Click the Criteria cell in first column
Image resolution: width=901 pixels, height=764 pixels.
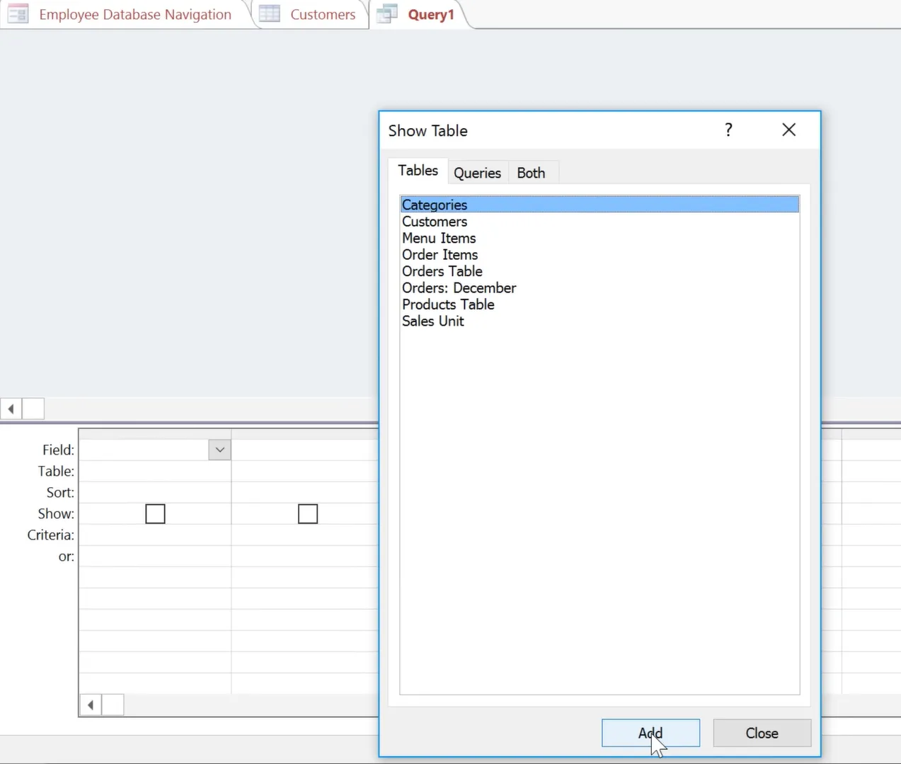(155, 535)
